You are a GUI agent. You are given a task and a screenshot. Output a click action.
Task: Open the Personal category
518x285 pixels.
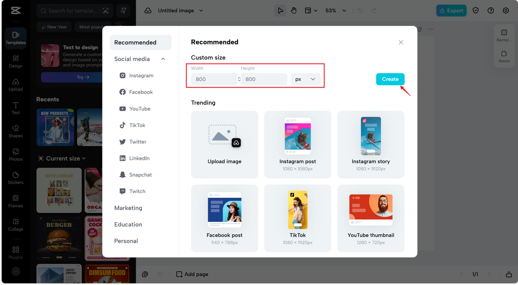(126, 241)
